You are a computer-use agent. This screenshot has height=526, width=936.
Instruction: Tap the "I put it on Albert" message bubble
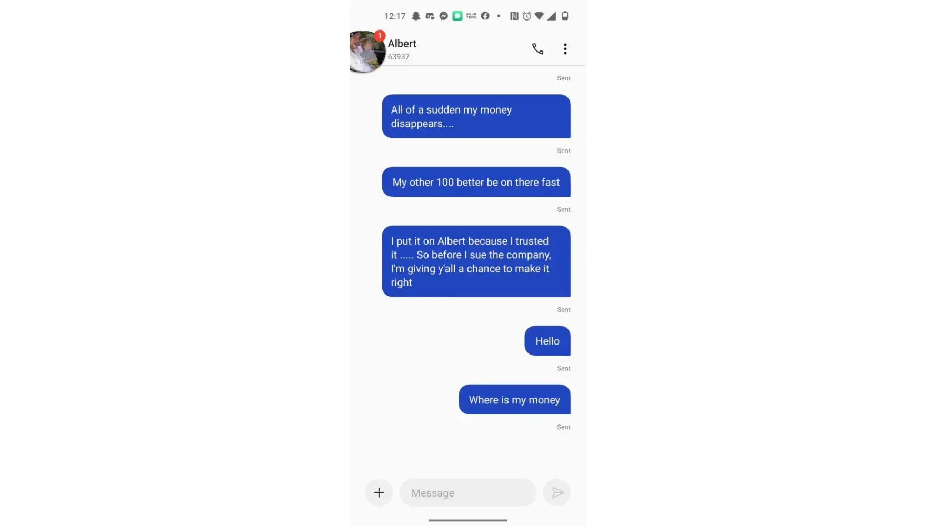[x=476, y=261]
